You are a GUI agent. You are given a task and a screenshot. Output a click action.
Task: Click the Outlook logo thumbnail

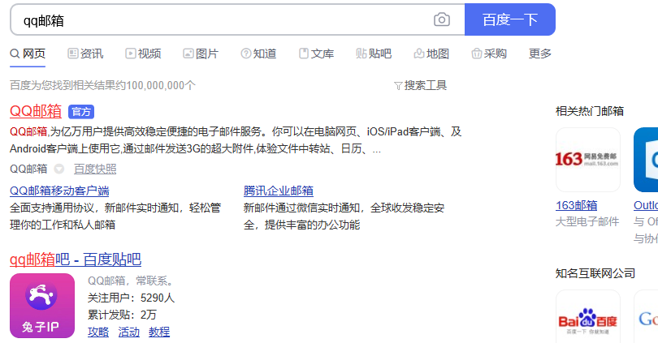(646, 160)
